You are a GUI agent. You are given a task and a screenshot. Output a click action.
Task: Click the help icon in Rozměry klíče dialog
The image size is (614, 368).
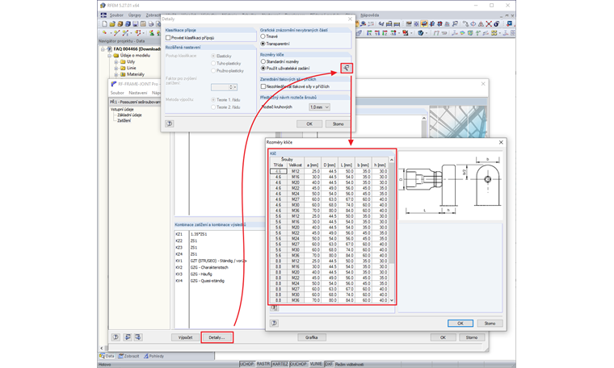pos(274,323)
